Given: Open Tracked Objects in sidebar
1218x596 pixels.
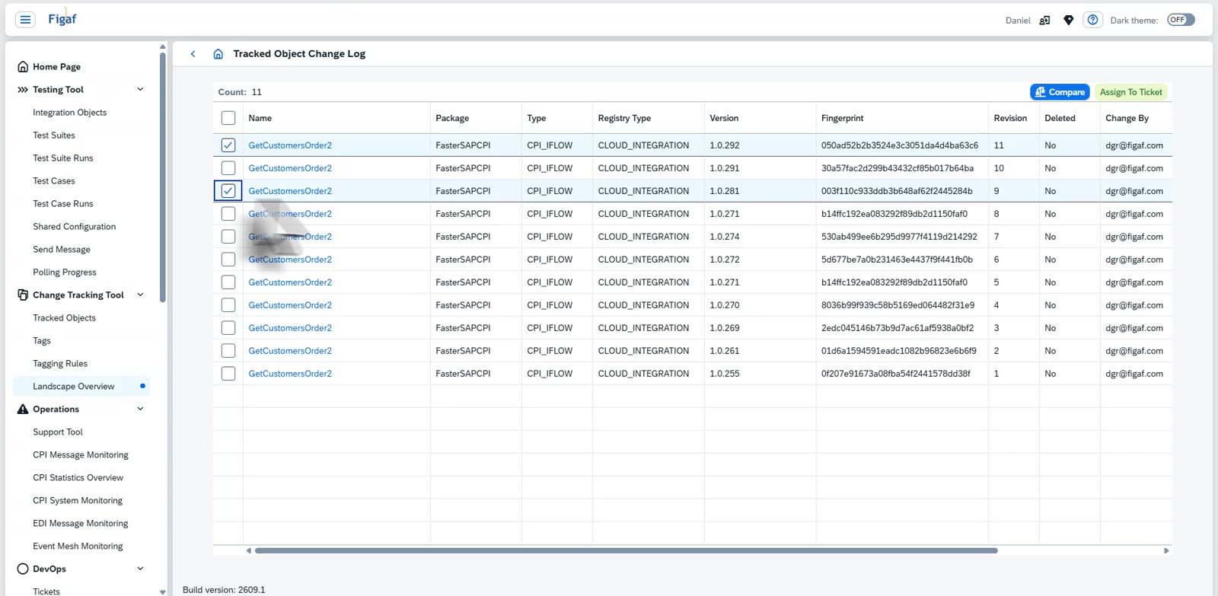Looking at the screenshot, I should (65, 318).
